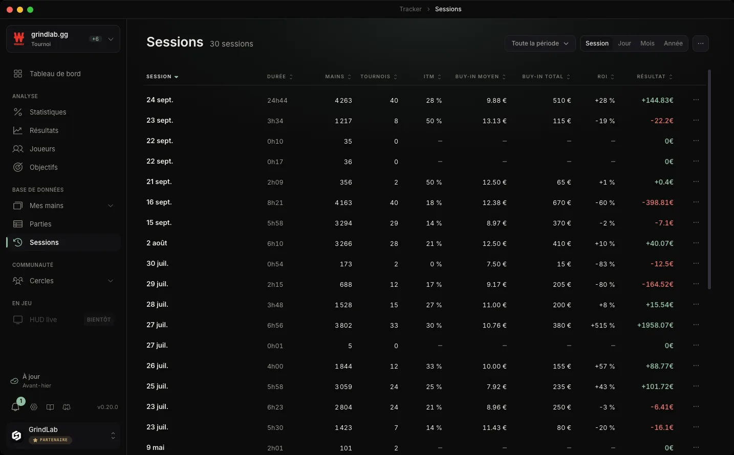Open the more options button beside Année
Image resolution: width=734 pixels, height=455 pixels.
(x=701, y=43)
